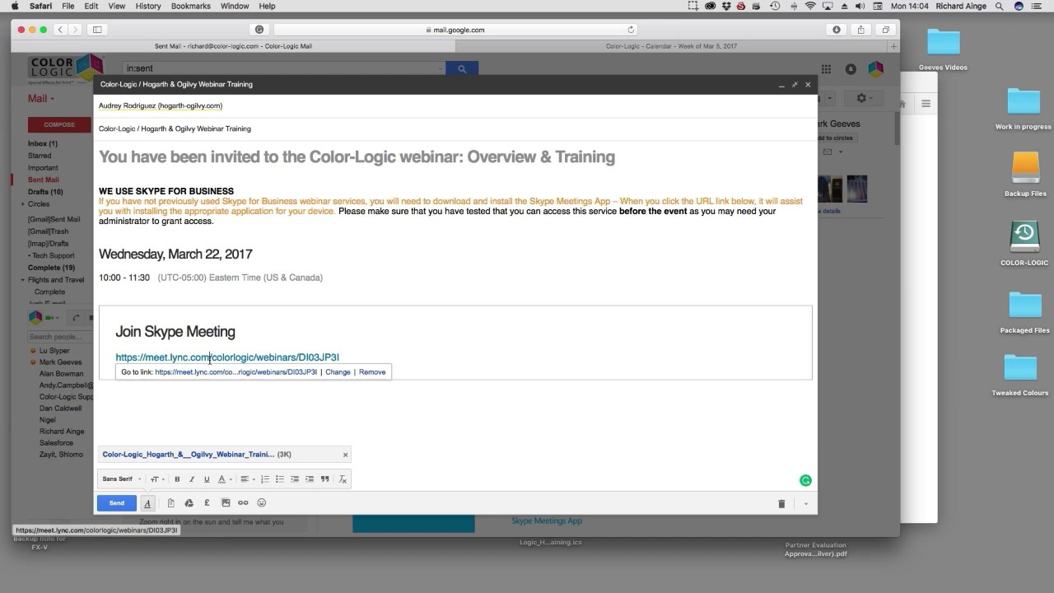
Task: Reload the page in address bar
Action: 632,30
